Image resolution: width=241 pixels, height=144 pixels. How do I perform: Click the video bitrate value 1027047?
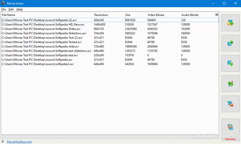point(152,24)
